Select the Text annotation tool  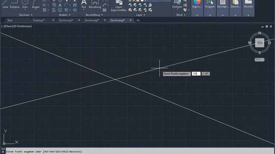84,4
